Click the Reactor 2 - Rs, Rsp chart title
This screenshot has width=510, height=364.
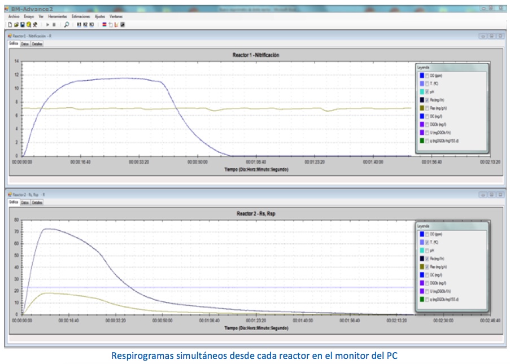pos(256,213)
